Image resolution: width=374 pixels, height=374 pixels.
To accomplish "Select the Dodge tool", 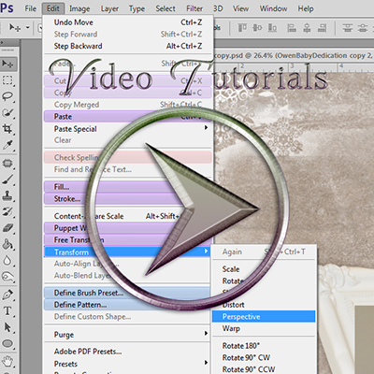I will (7, 277).
